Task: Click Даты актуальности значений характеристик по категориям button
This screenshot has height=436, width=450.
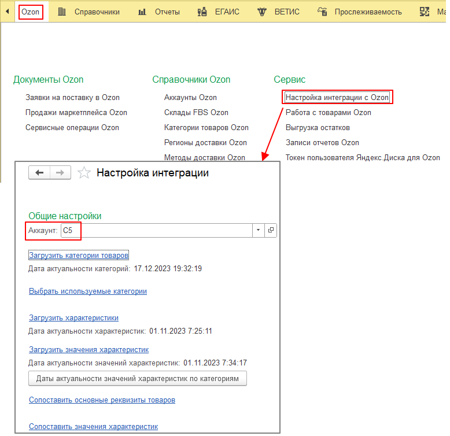Action: 138,379
